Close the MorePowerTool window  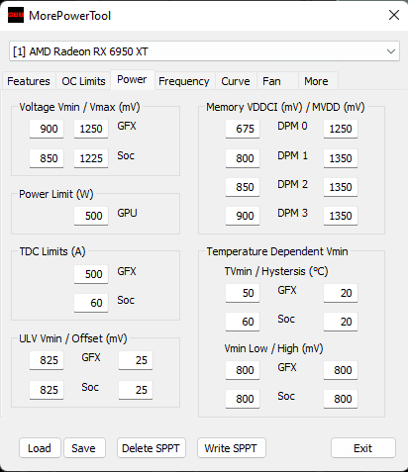393,15
